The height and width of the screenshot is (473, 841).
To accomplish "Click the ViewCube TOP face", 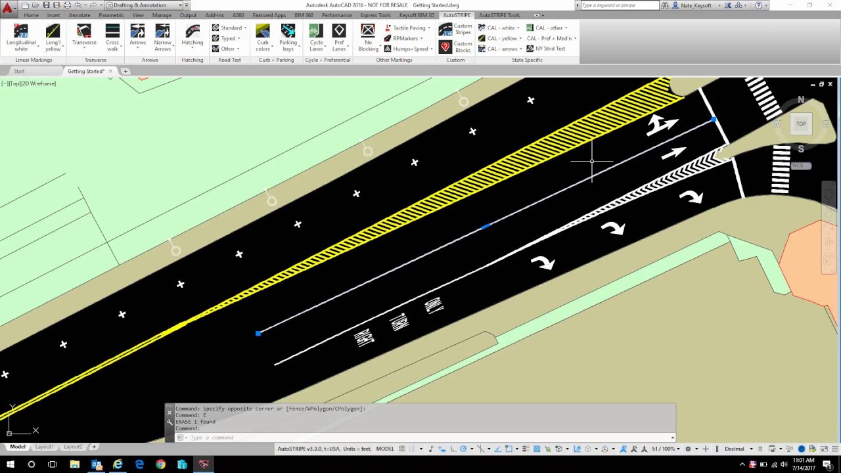I will point(801,124).
